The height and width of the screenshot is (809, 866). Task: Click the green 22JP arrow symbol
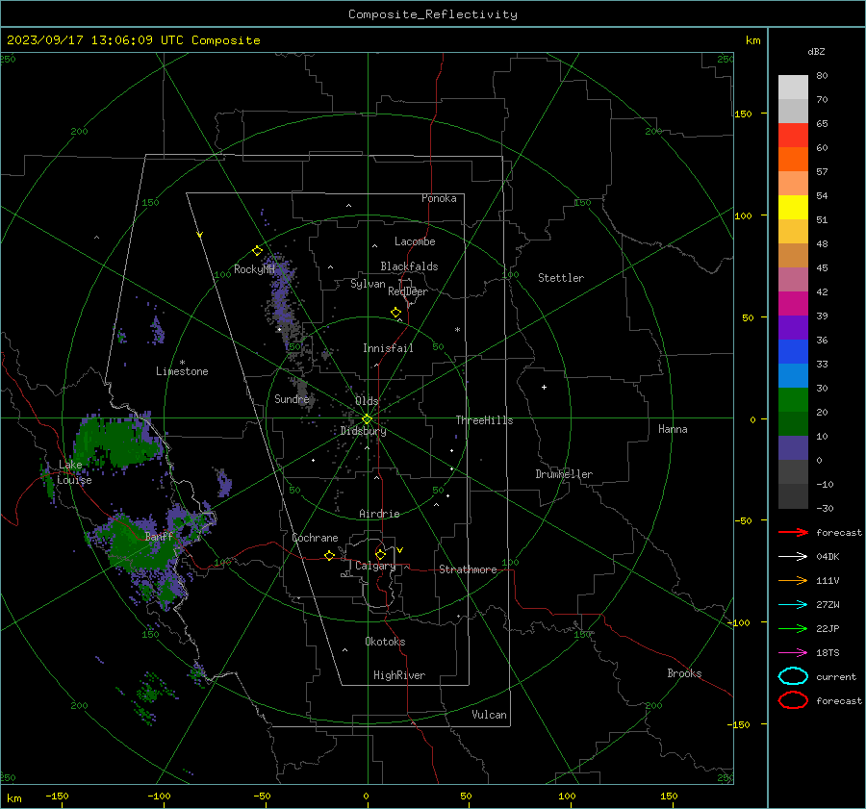(793, 628)
